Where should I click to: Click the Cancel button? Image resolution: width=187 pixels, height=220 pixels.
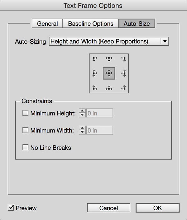(109, 208)
